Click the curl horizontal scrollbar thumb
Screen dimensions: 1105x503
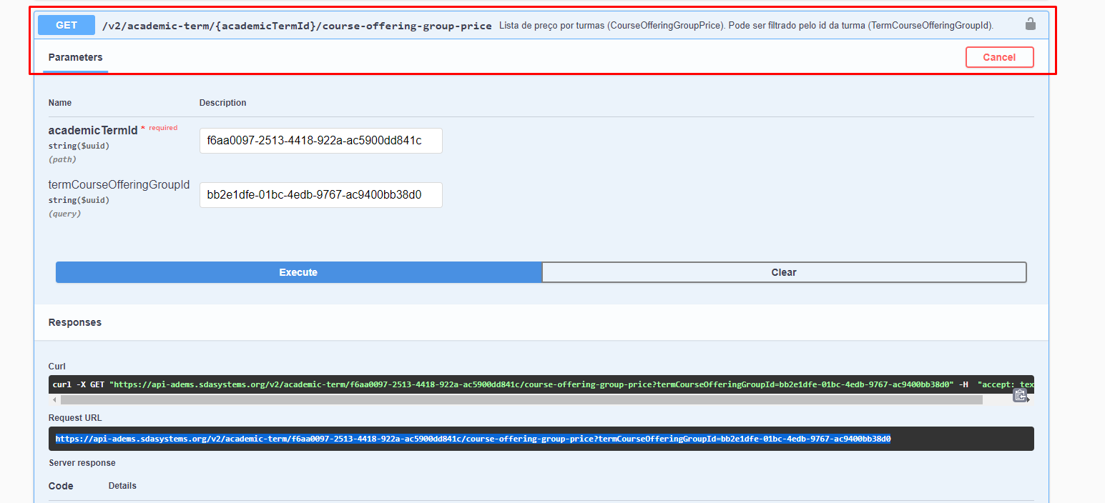(x=521, y=400)
